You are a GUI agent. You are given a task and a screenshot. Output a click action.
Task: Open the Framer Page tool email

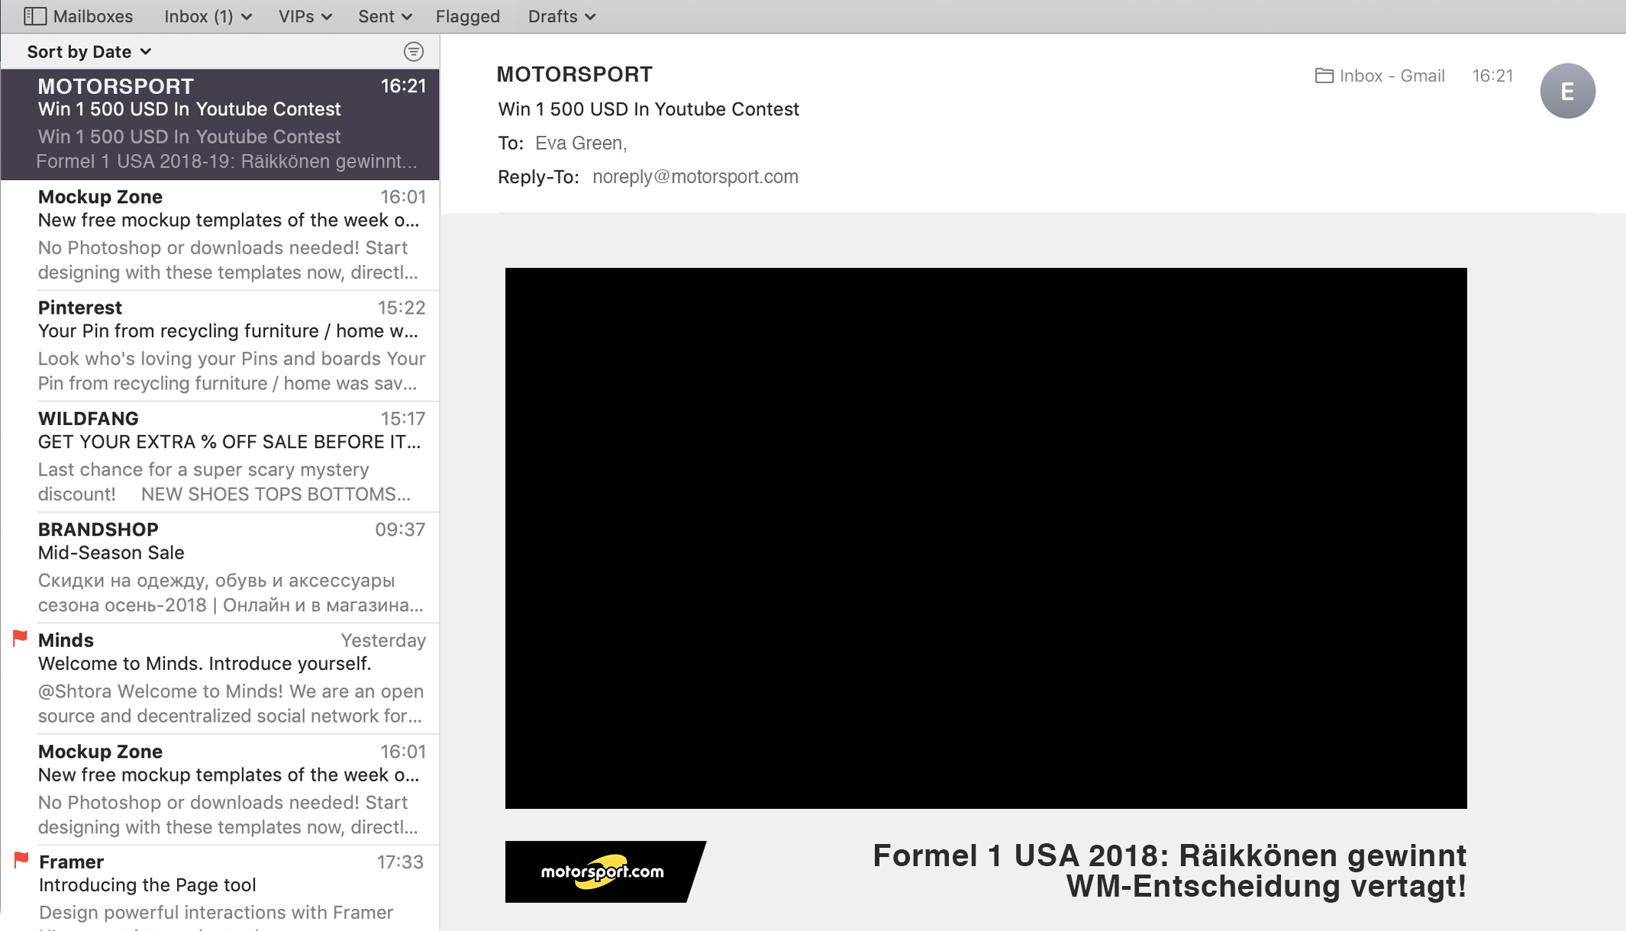pyautogui.click(x=220, y=888)
